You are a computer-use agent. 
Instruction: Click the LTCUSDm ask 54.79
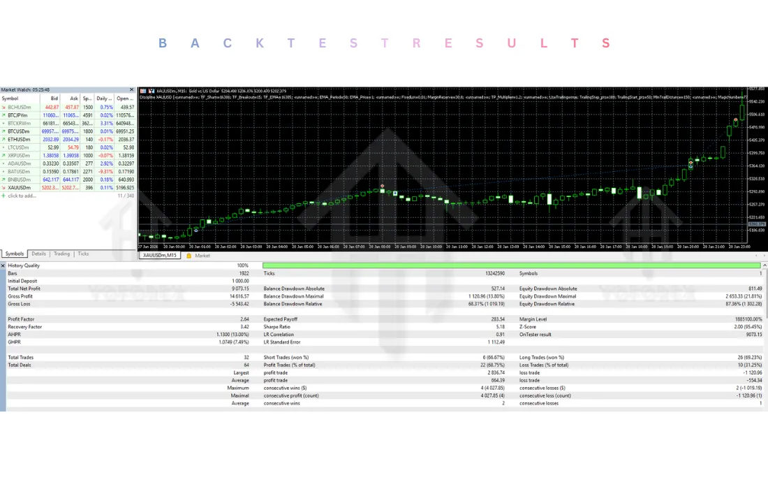[x=73, y=147]
